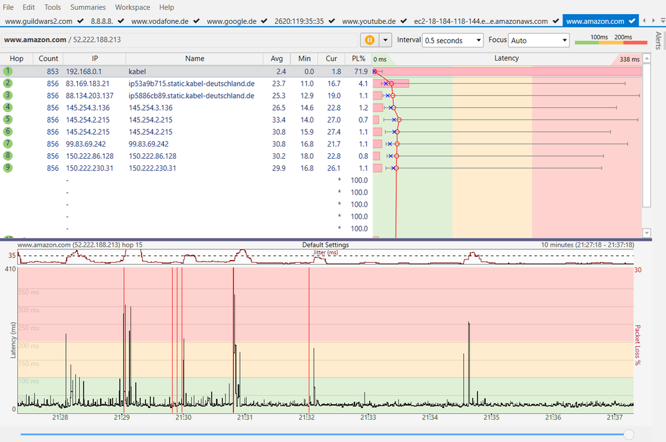Pause the trace with the orange button
The width and height of the screenshot is (666, 442).
point(369,40)
